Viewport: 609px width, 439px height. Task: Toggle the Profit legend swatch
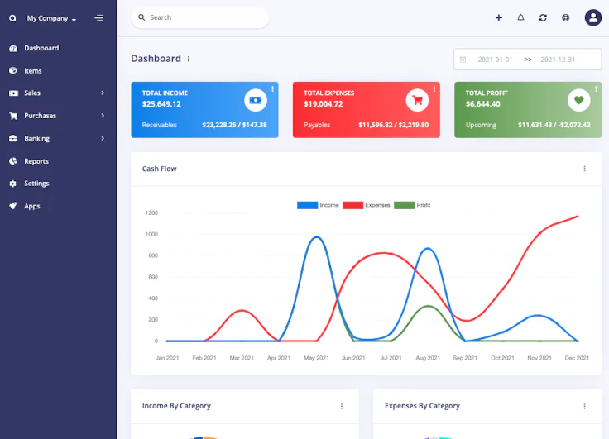click(405, 205)
